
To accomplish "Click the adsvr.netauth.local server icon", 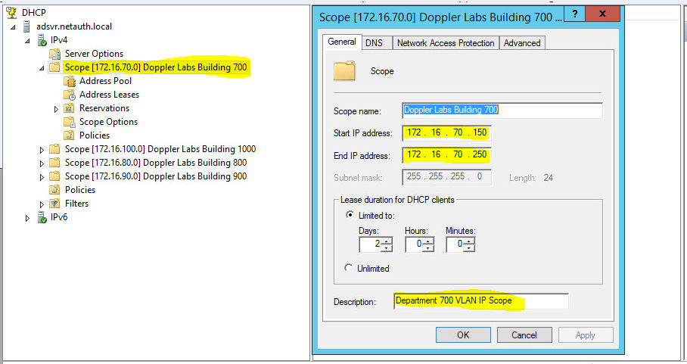I will [26, 26].
